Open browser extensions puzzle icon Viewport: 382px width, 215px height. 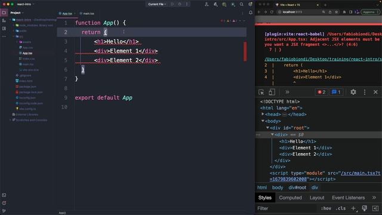point(344,12)
